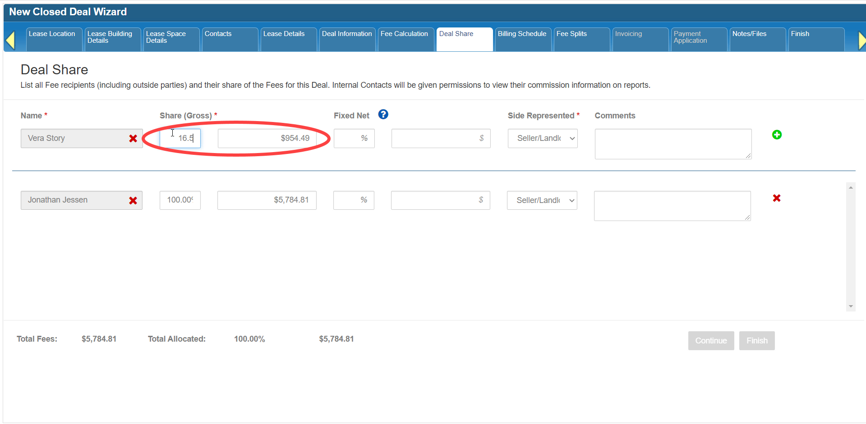Open Side Represented dropdown for Vera Story

(543, 139)
